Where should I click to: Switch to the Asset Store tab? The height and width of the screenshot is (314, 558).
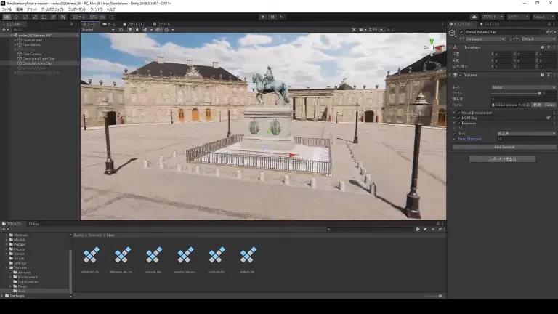click(134, 24)
